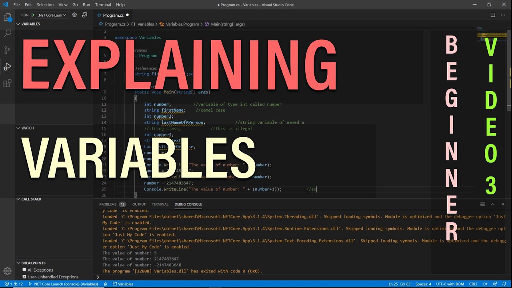Viewport: 512px width, 288px height.
Task: Change encoding UTF-8 with BOM
Action: [x=450, y=284]
